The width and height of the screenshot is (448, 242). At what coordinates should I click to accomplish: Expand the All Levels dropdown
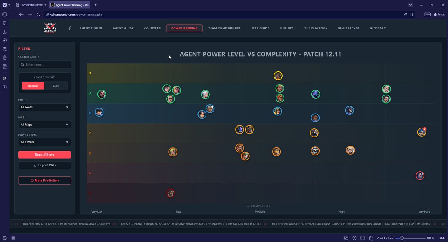pyautogui.click(x=44, y=142)
